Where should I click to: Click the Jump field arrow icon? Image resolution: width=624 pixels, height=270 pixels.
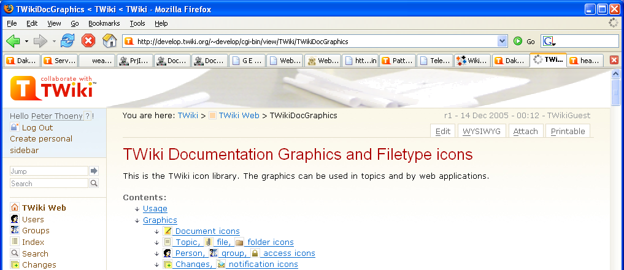[x=94, y=171]
